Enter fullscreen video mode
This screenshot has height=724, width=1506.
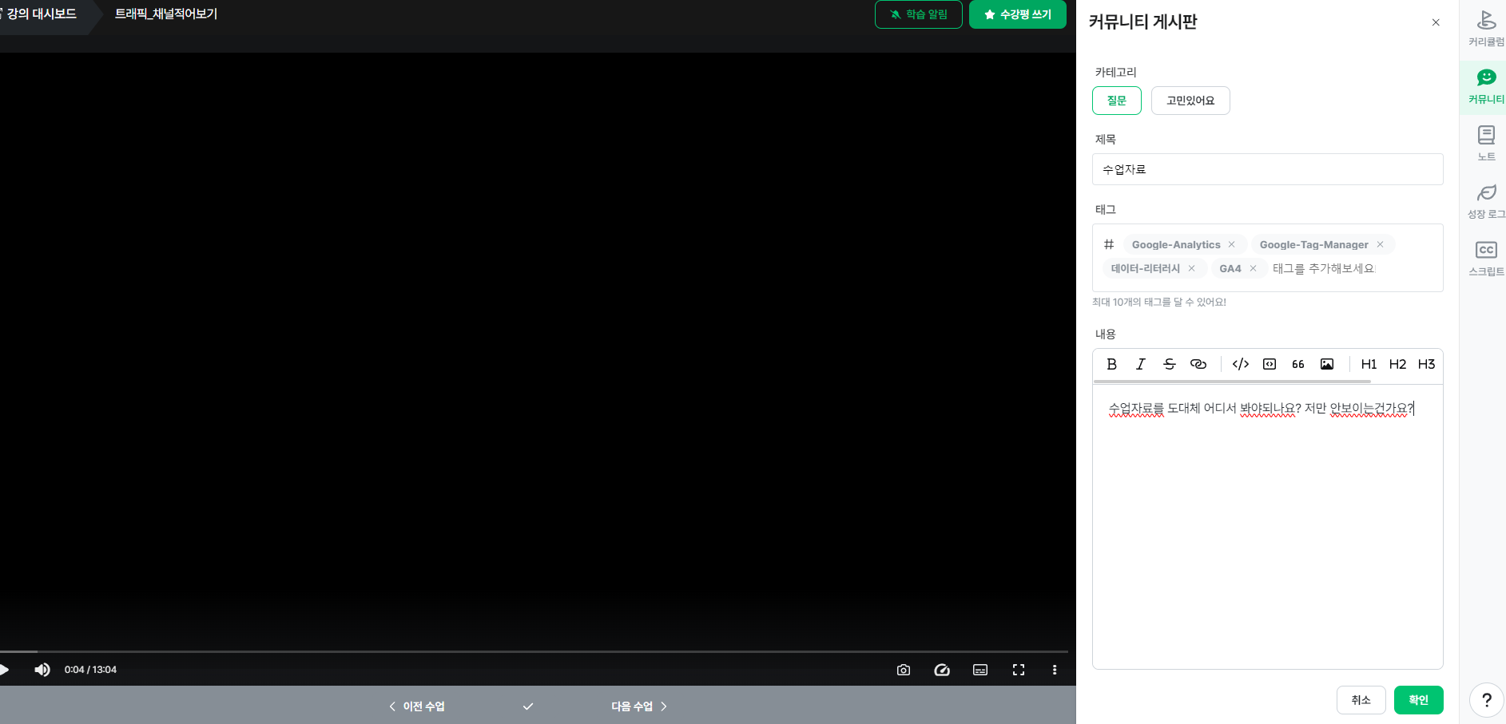pyautogui.click(x=1019, y=670)
